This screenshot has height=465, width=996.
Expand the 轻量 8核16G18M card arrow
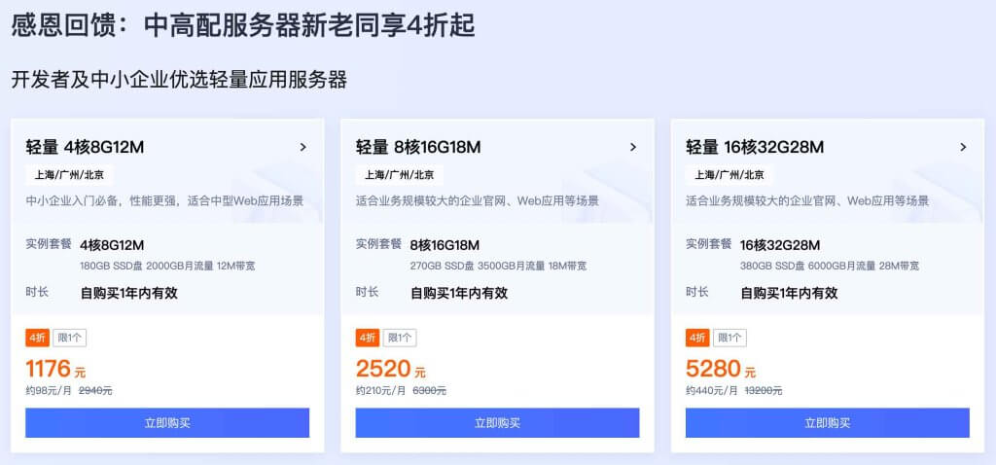point(633,147)
